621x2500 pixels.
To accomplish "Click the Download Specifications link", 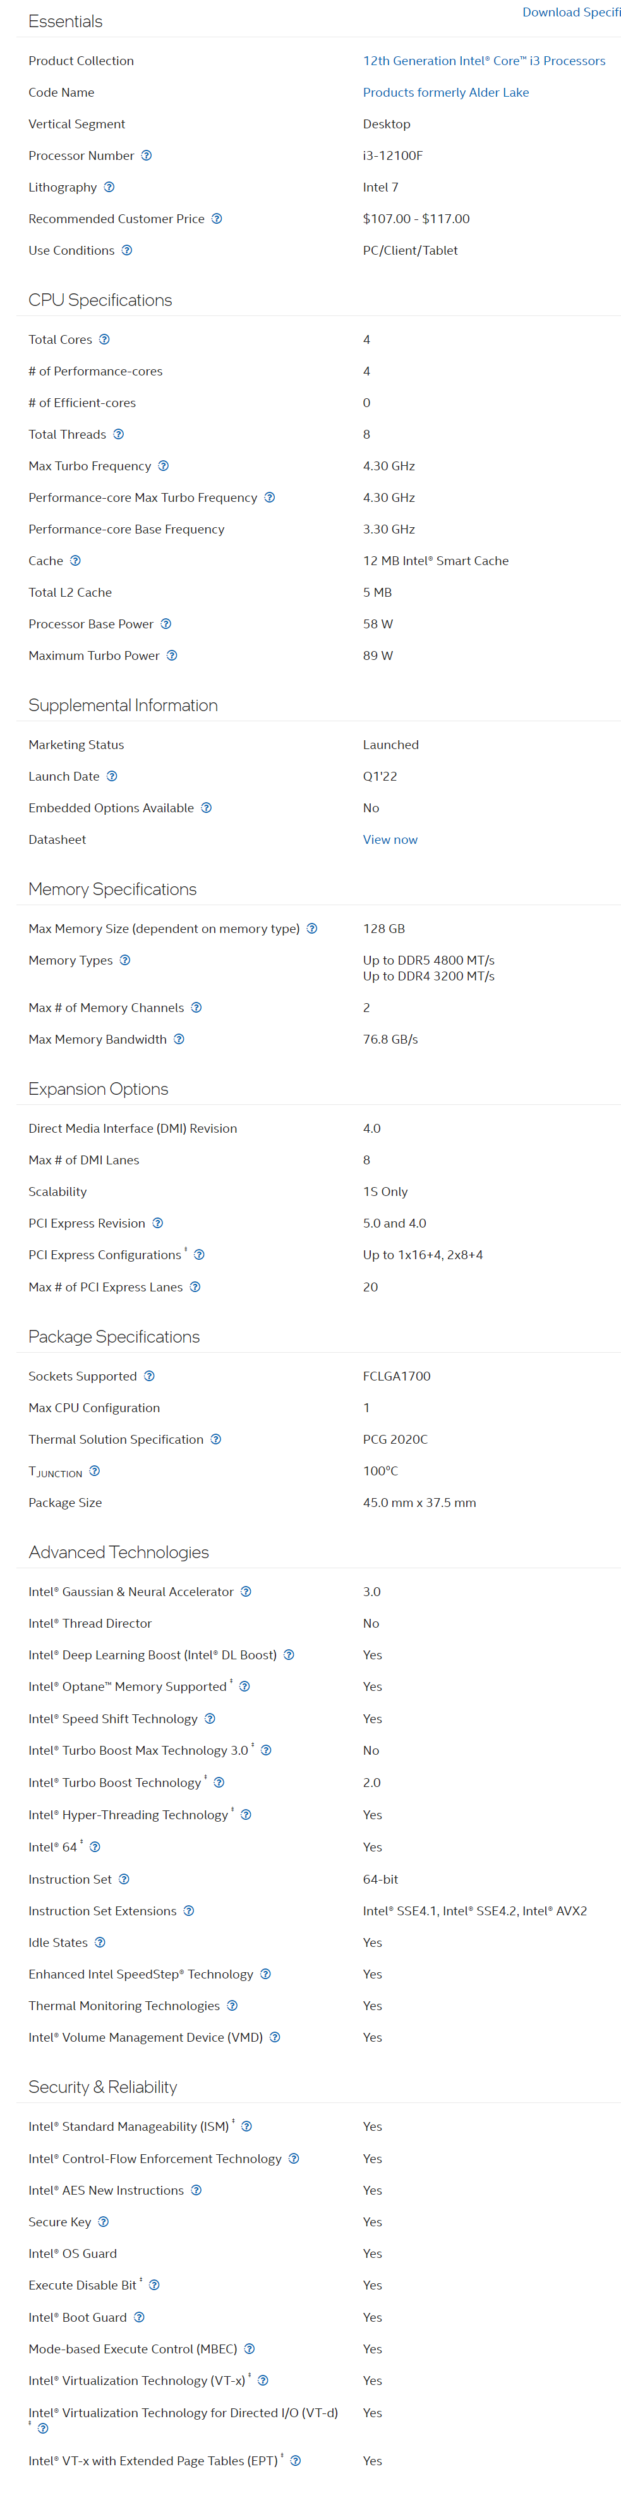I will (572, 13).
